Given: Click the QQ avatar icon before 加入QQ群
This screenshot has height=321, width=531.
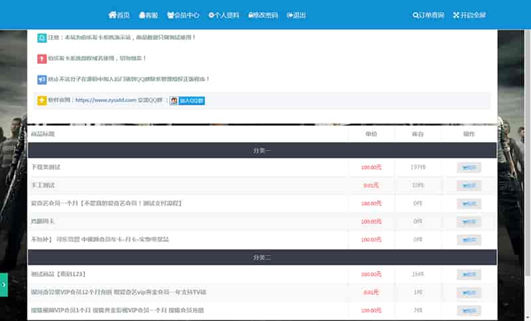Looking at the screenshot, I should [174, 101].
